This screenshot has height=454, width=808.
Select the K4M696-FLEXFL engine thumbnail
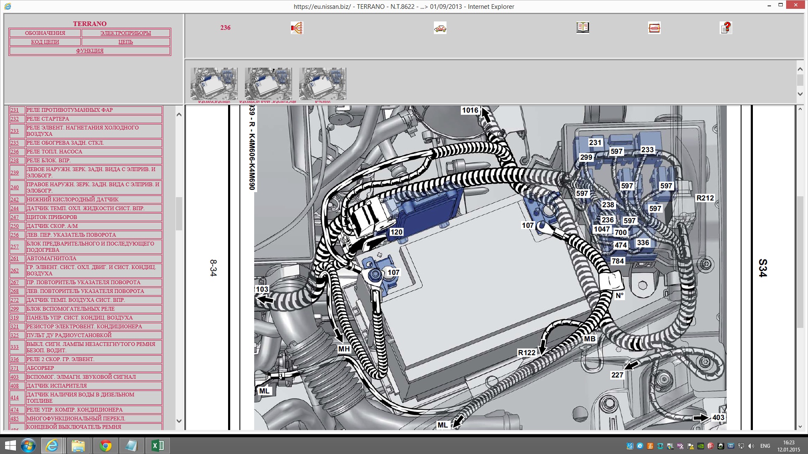click(x=268, y=84)
